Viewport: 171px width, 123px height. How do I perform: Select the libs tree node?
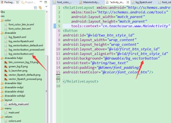pos(3,12)
